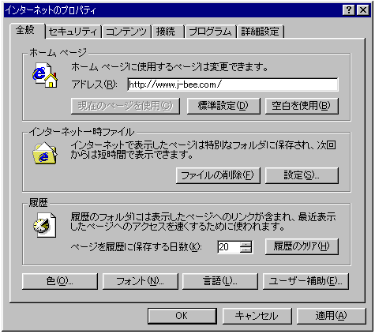Click the history days number field
375x334 pixels.
point(229,247)
